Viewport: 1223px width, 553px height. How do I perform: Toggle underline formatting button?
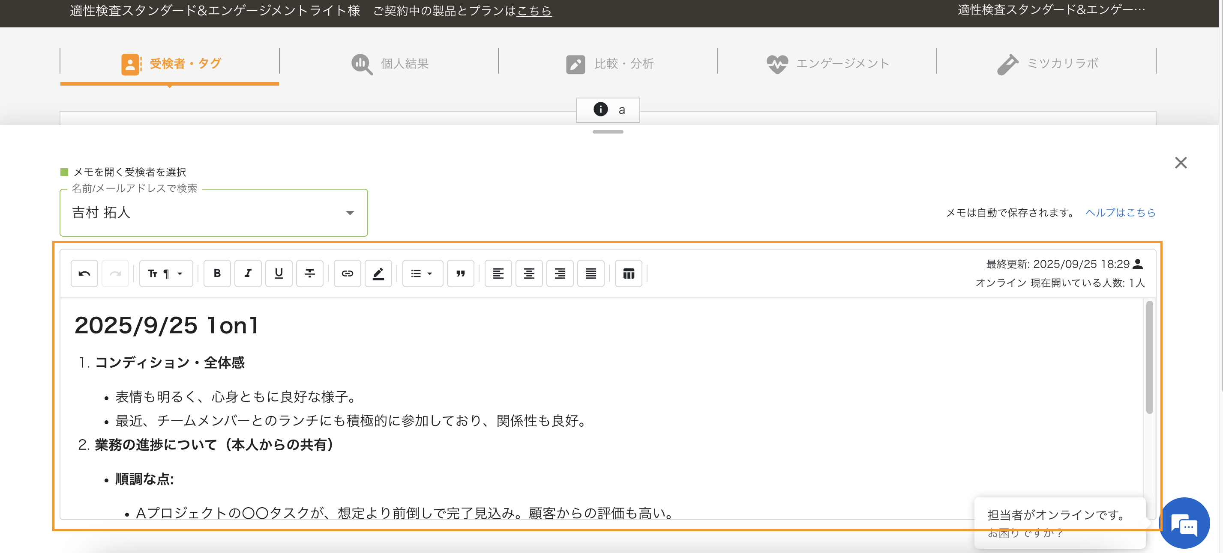279,274
